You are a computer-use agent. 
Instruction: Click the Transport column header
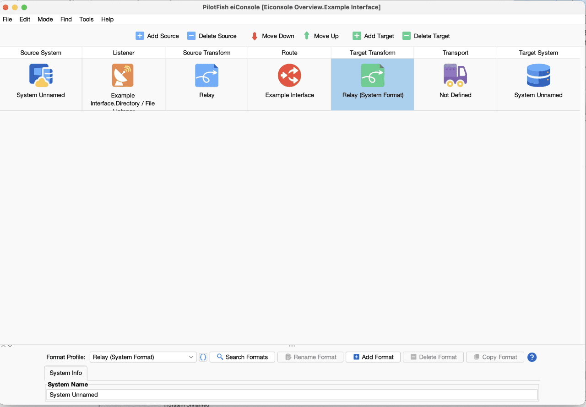click(455, 53)
